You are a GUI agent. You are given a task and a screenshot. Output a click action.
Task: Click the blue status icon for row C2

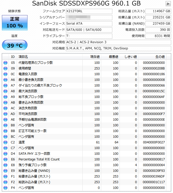5,142
